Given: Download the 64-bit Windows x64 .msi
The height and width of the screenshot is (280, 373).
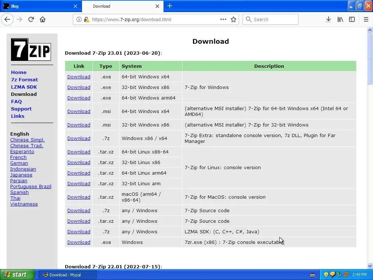Looking at the screenshot, I should [x=79, y=112].
